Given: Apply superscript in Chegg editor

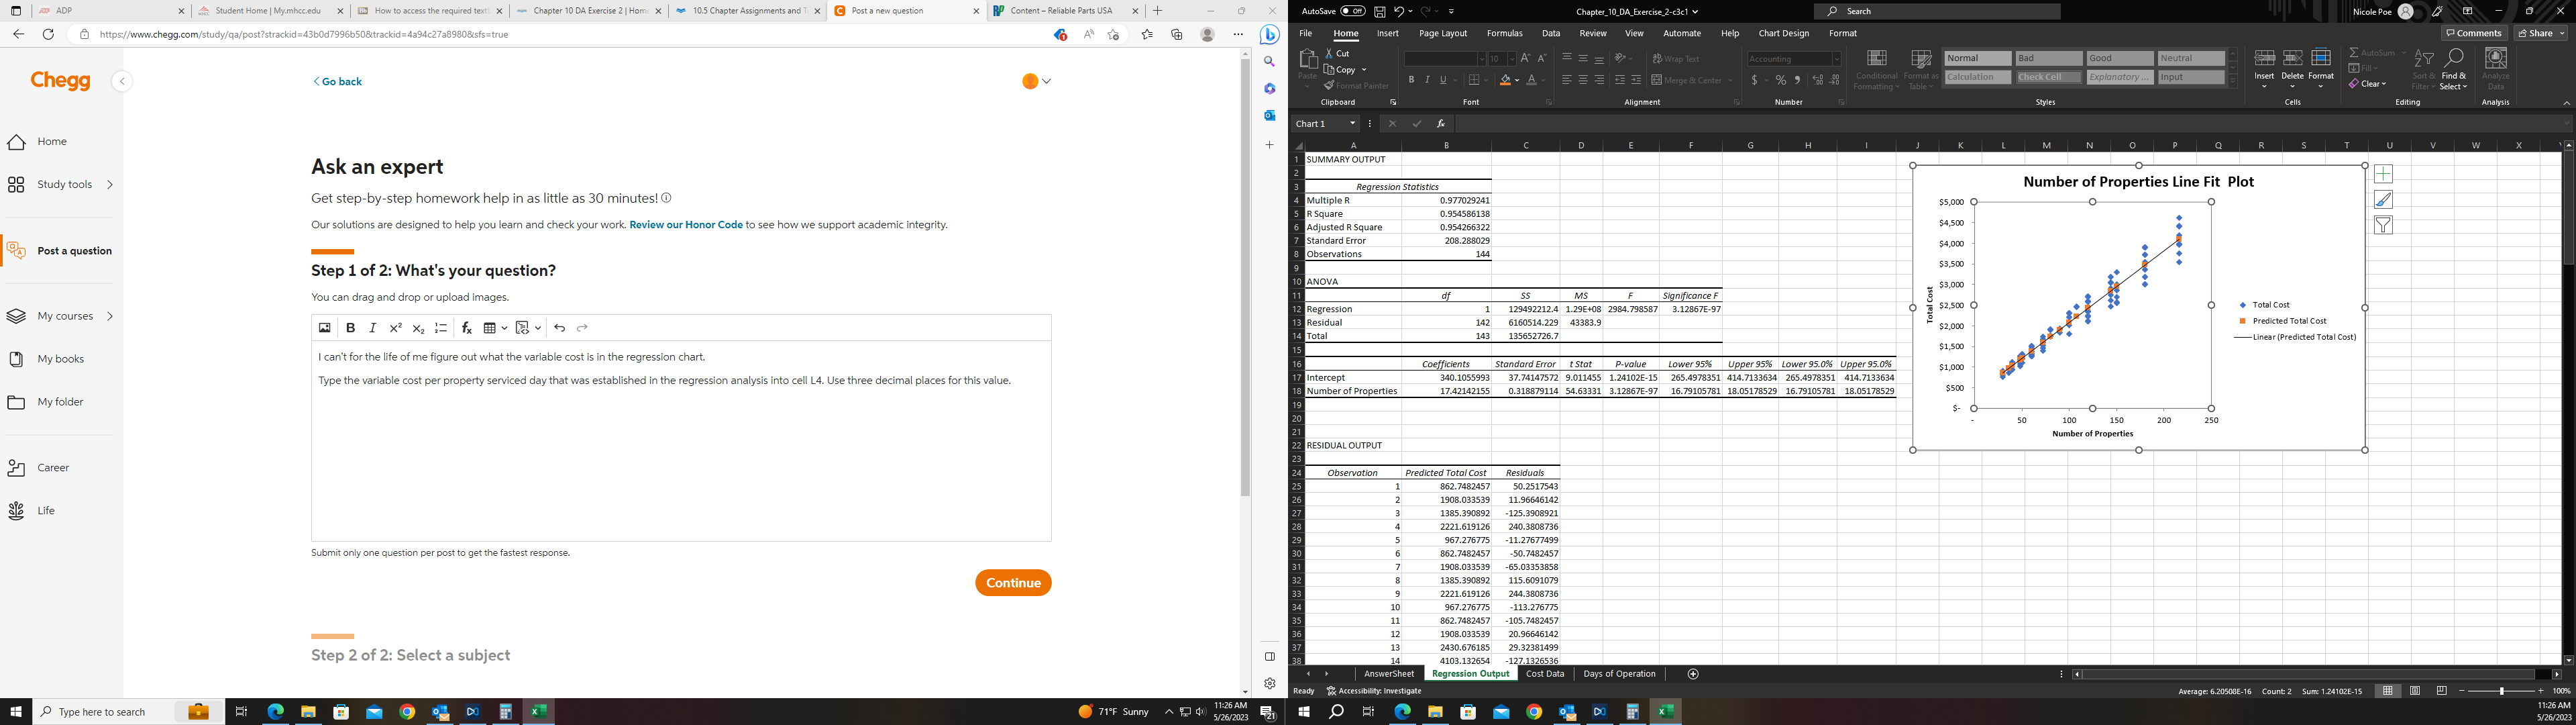Looking at the screenshot, I should [396, 328].
